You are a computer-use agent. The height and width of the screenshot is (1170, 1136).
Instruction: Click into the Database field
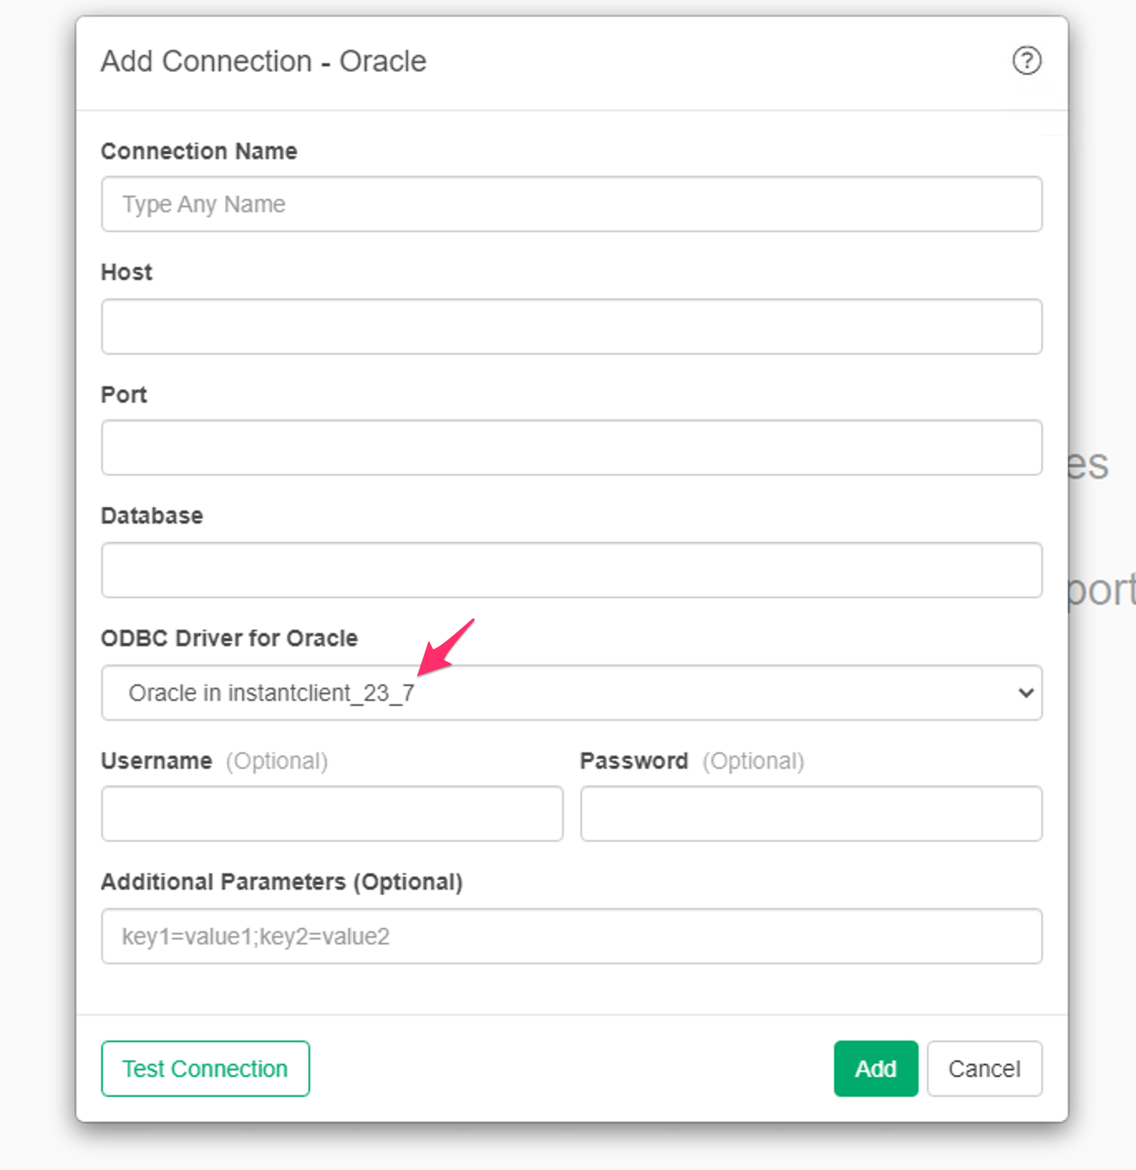(571, 570)
